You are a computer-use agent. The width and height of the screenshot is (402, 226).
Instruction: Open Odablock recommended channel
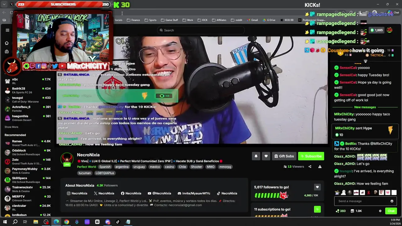(28, 152)
